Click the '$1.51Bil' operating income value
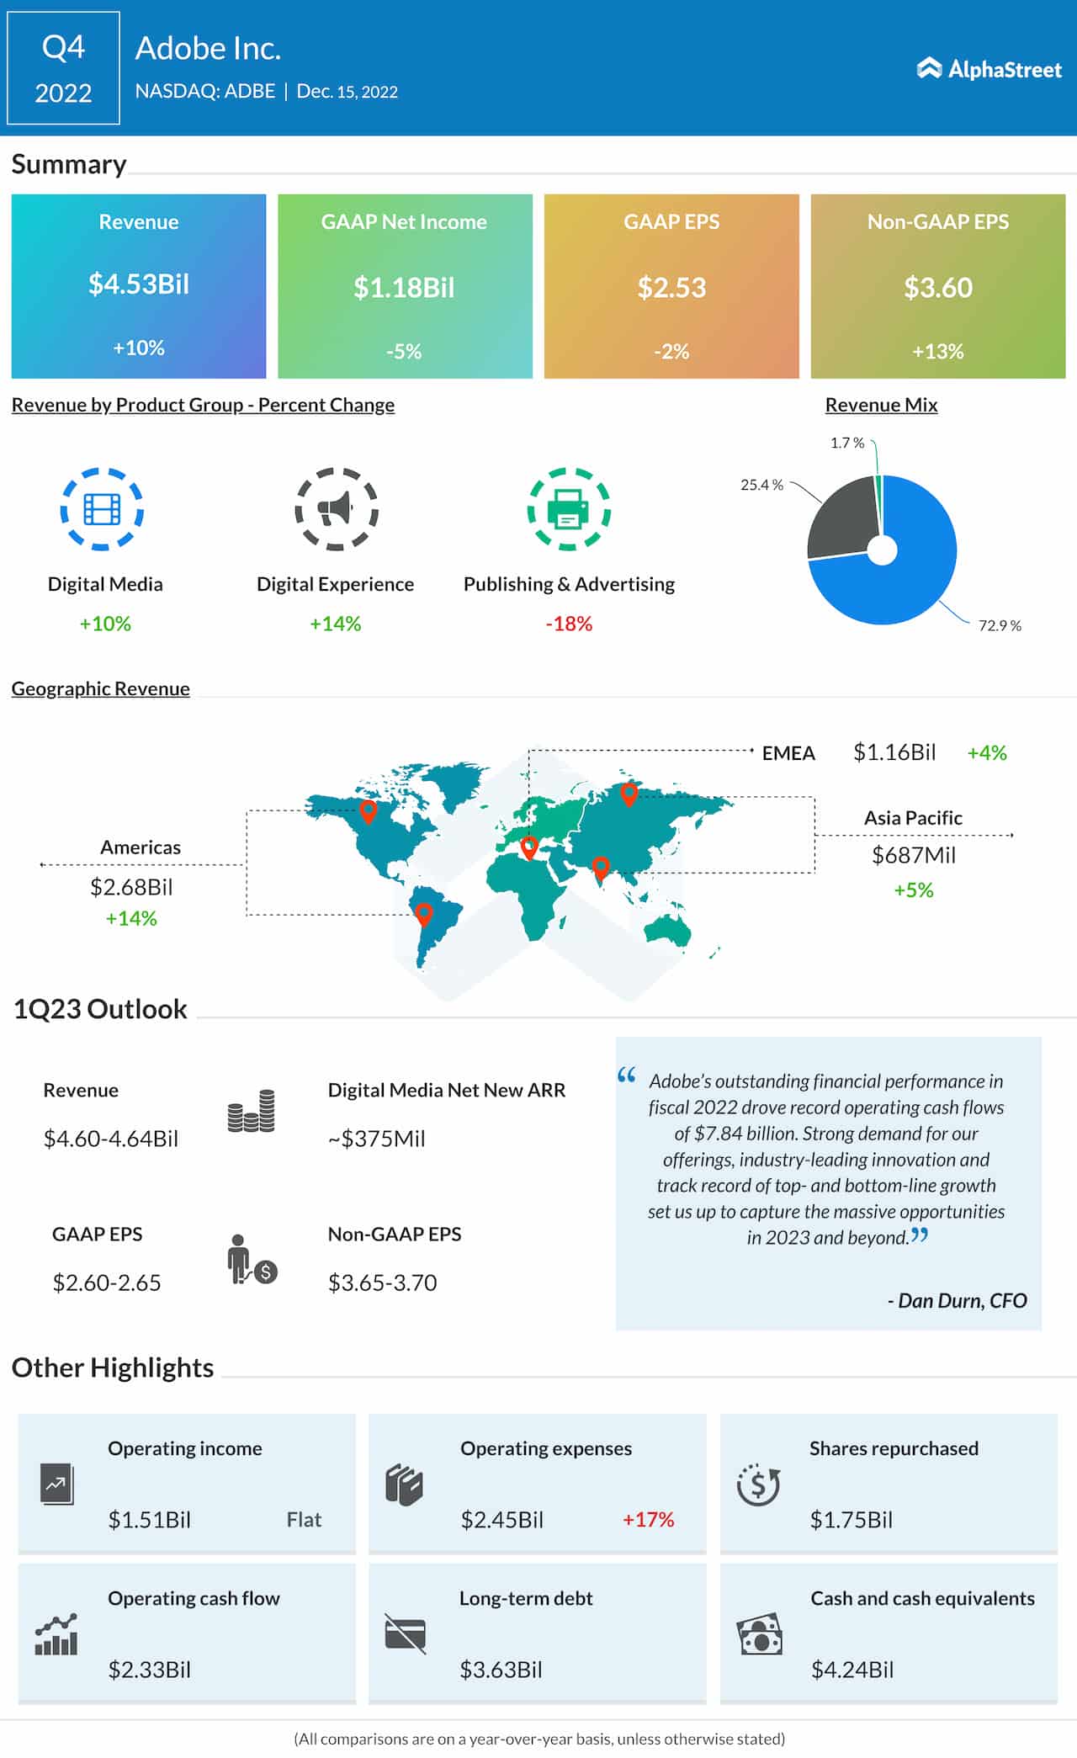Screen dimensions: 1077x1758 coord(150,1520)
